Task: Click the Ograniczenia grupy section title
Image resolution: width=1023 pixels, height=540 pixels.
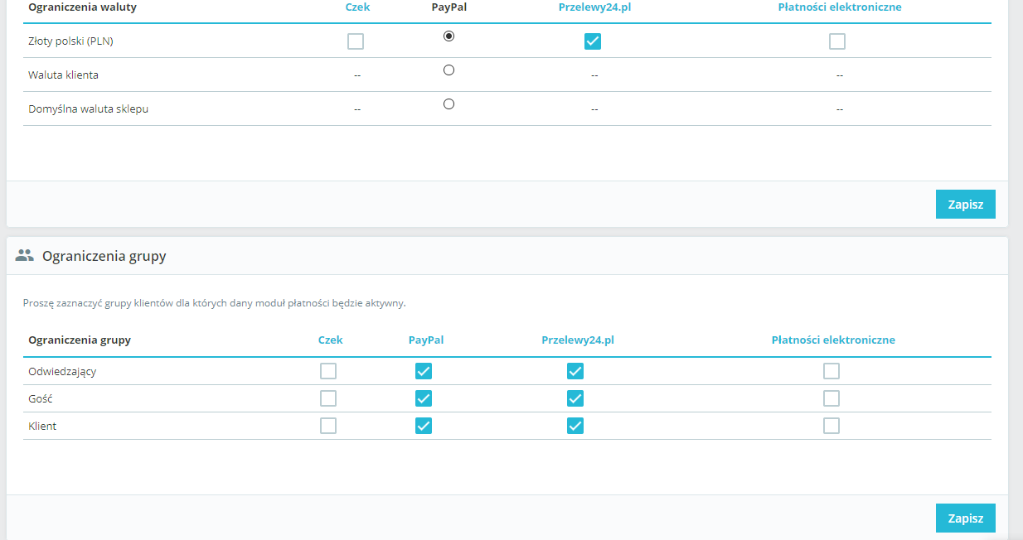Action: tap(104, 256)
